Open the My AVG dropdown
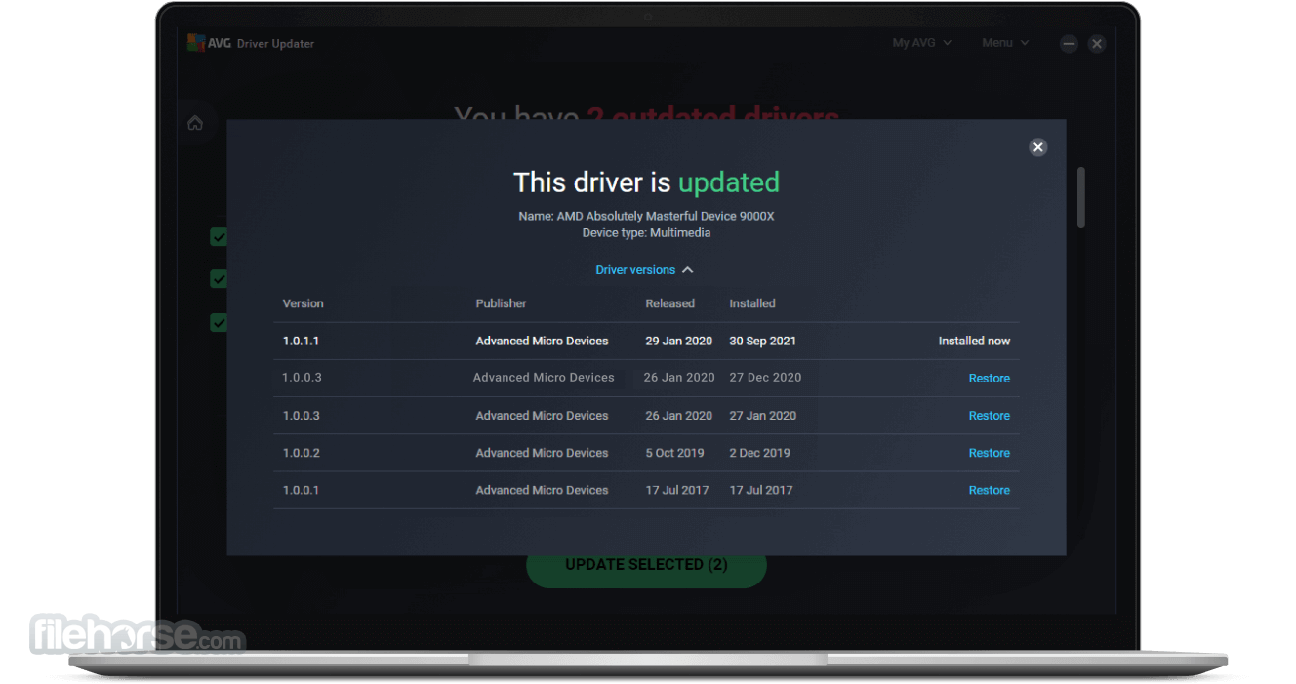 922,43
